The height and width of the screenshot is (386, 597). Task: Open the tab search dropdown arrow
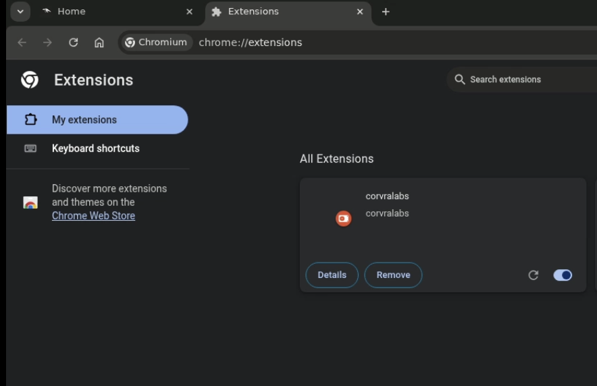[20, 11]
